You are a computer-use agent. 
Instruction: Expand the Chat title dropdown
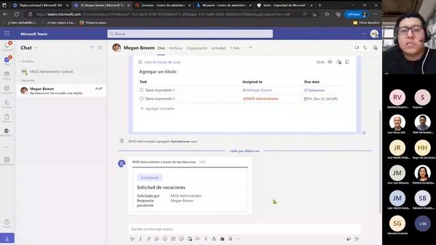(36, 48)
